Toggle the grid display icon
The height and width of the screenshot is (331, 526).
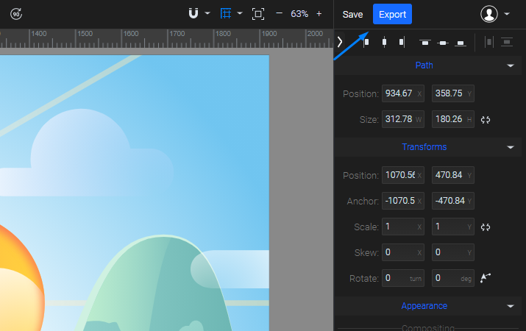click(227, 14)
